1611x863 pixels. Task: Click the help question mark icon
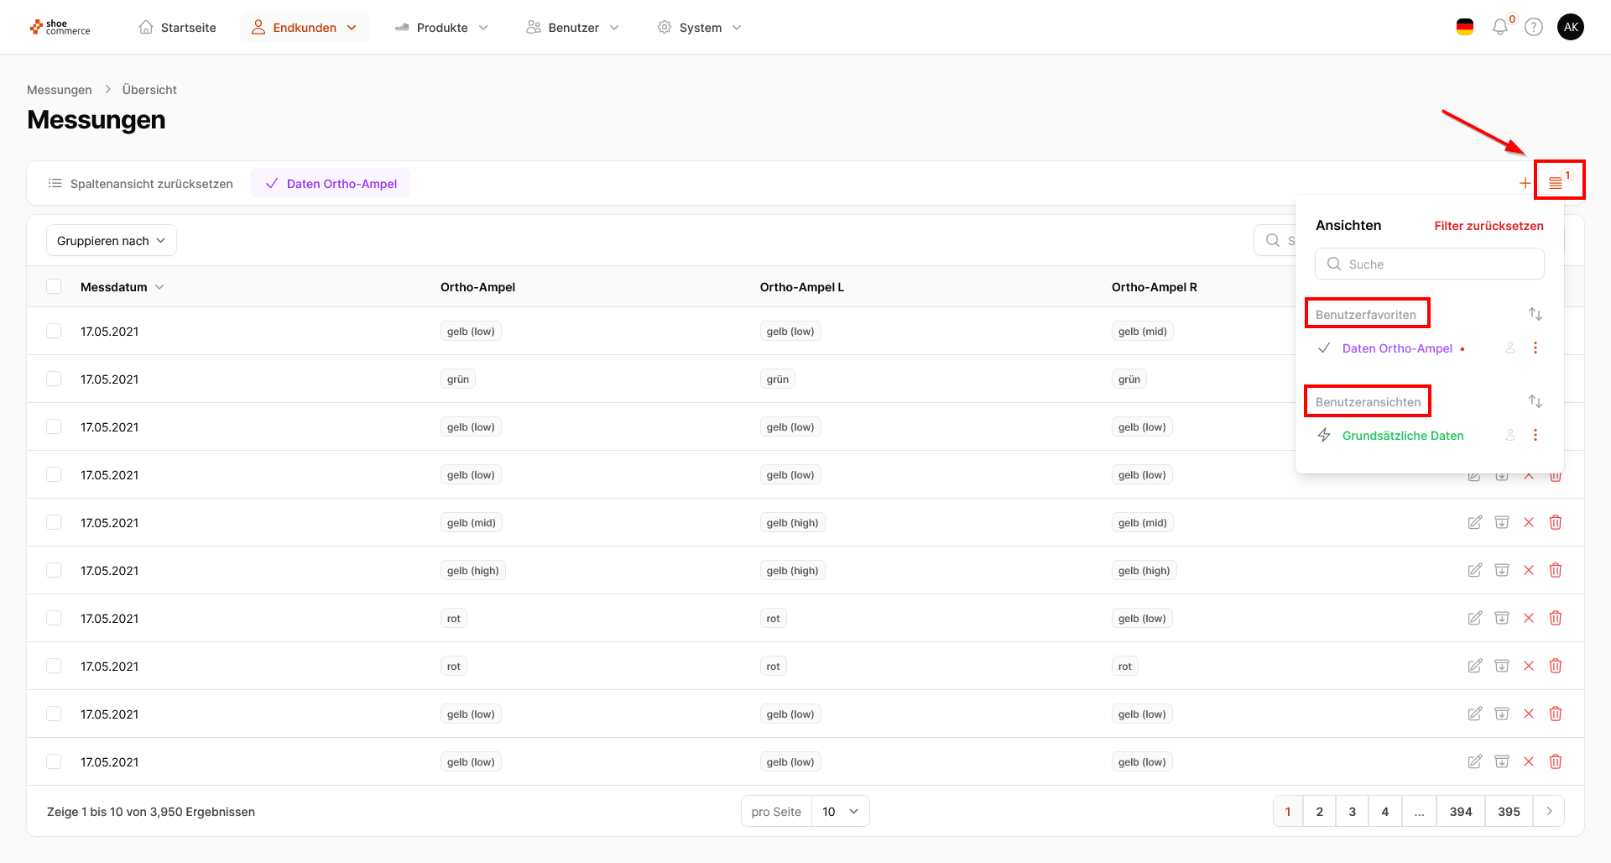pyautogui.click(x=1534, y=28)
